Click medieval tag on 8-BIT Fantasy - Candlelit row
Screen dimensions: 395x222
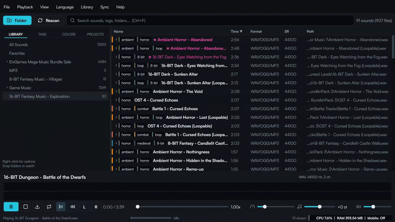click(143, 143)
